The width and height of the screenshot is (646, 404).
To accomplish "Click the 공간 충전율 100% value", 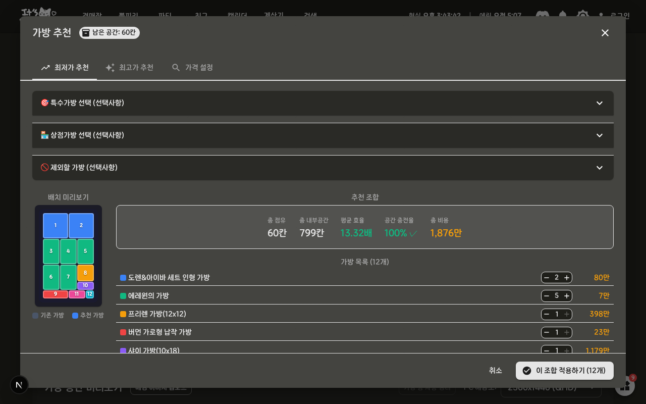I will (x=401, y=233).
